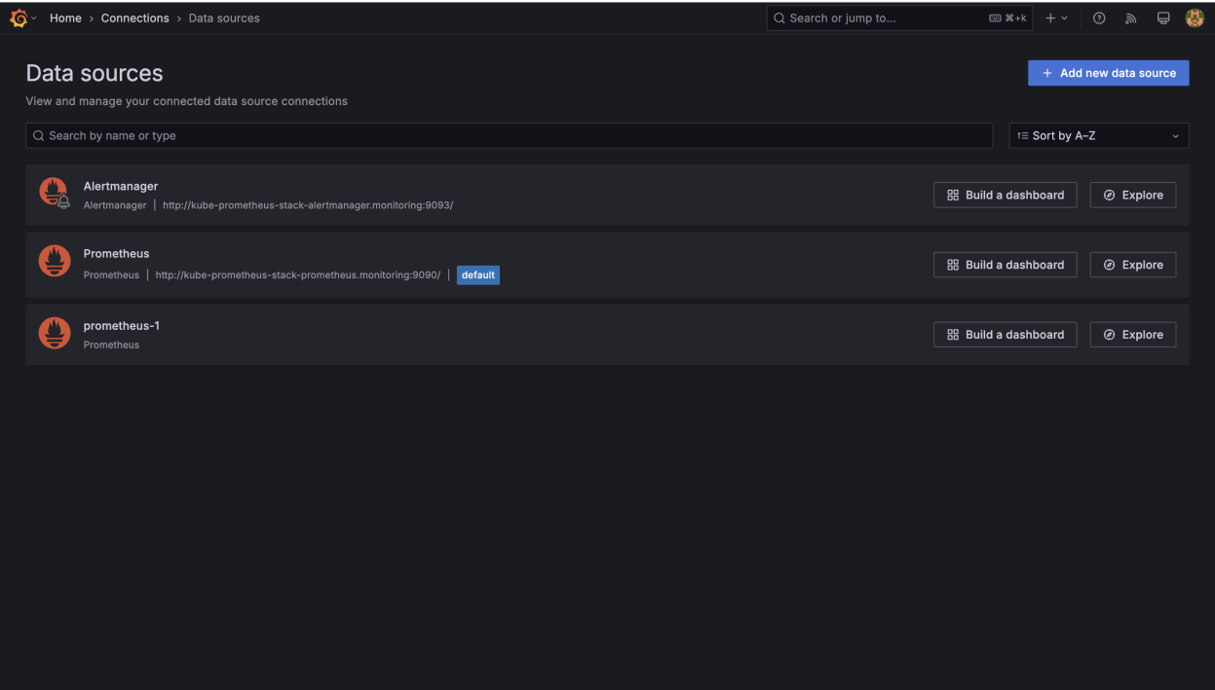Go to Home breadcrumb
1215x690 pixels.
tap(65, 18)
